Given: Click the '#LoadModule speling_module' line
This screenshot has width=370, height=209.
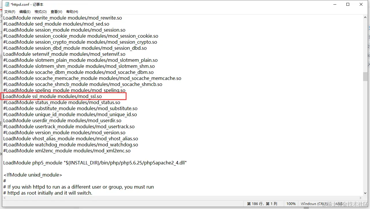Looking at the screenshot, I should (x=64, y=90).
